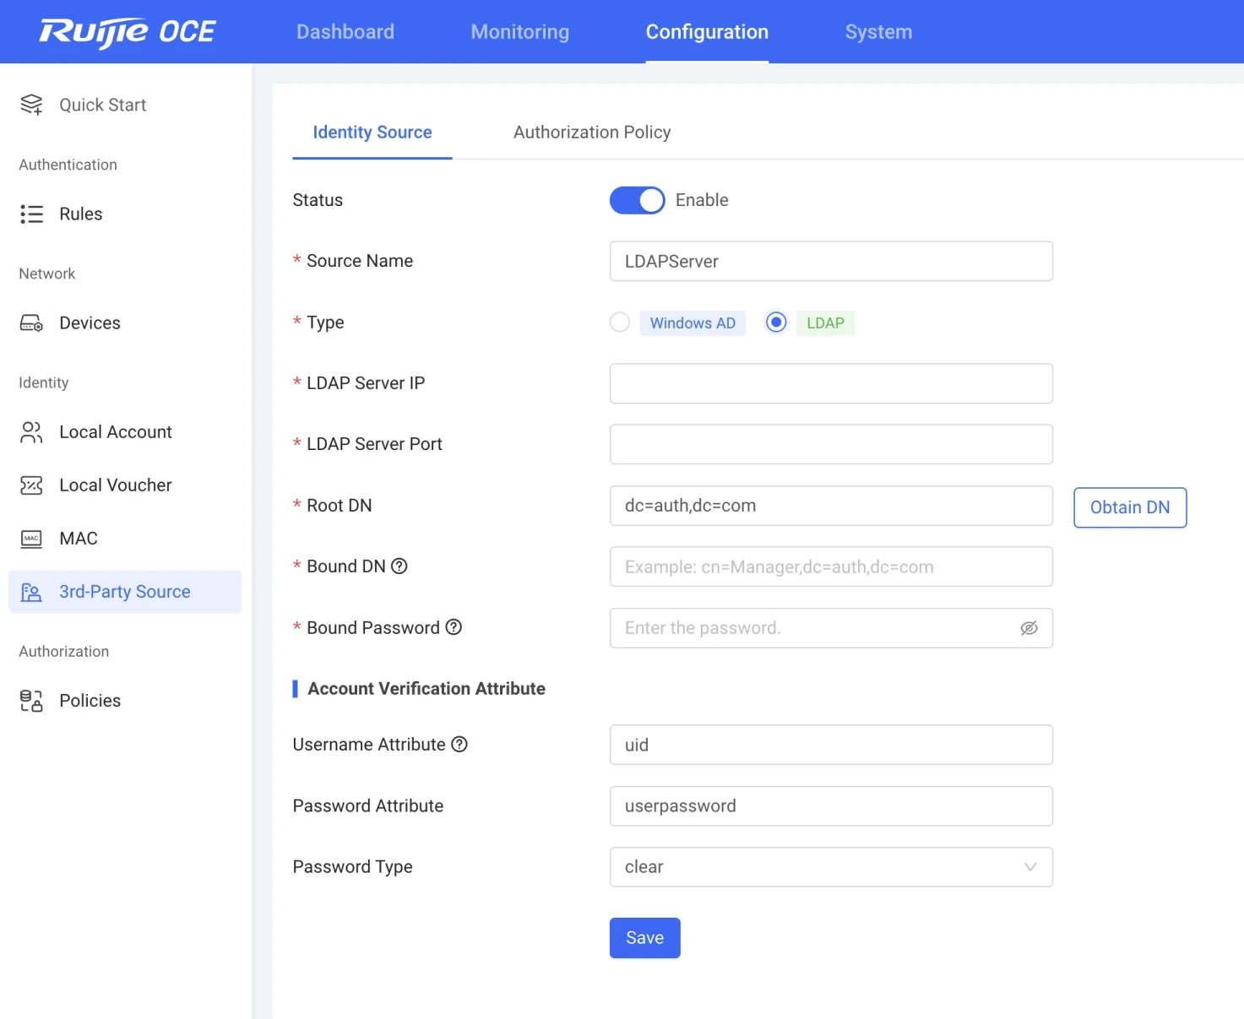This screenshot has height=1019, width=1244.
Task: Disable the Status enable toggle
Action: point(637,200)
